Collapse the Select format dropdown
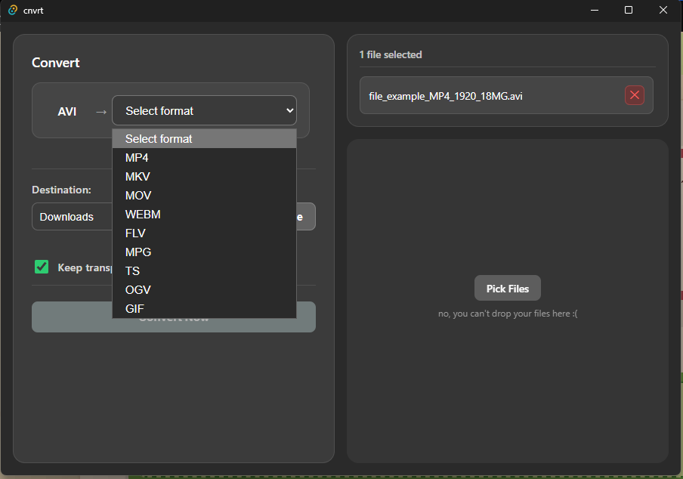683x479 pixels. [204, 110]
